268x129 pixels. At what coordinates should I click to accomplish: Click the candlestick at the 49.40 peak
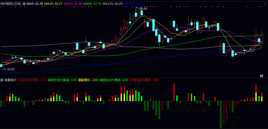pyautogui.click(x=136, y=14)
